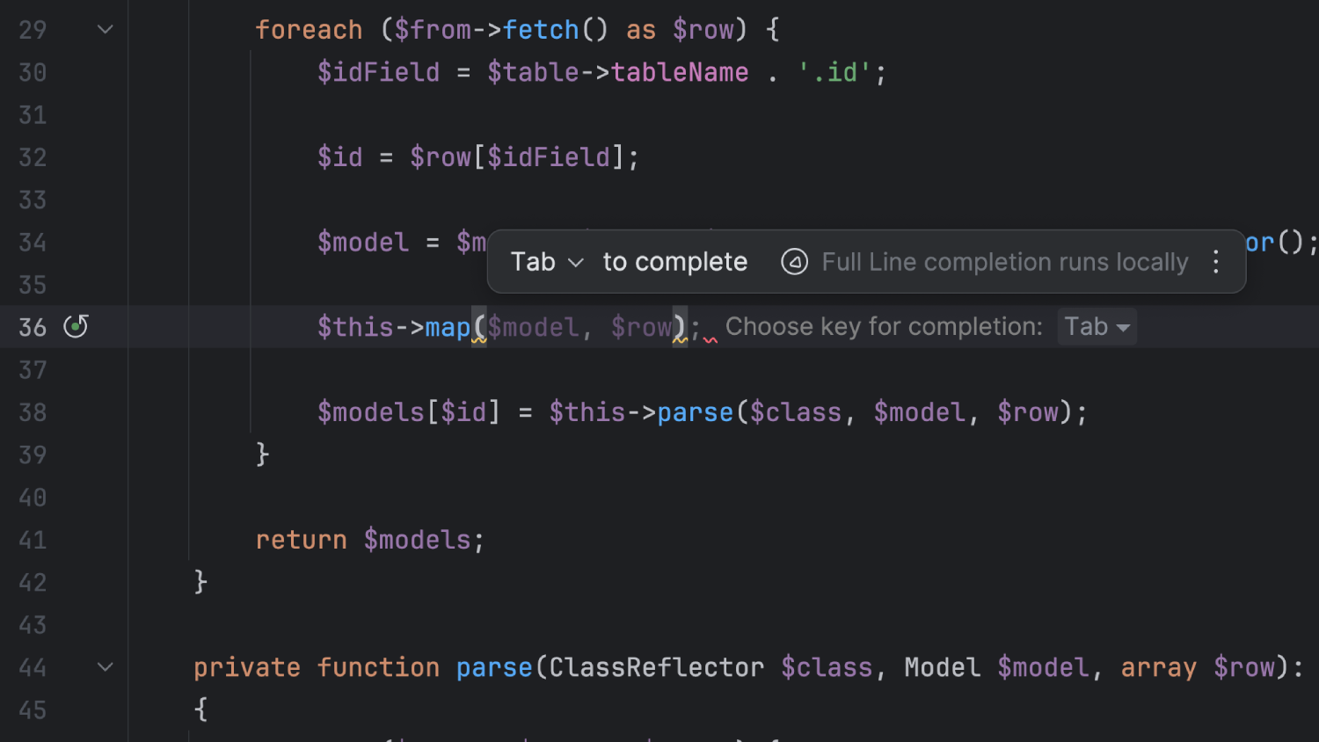Screen dimensions: 1319x742
Task: Click the 'Full Line completion runs locally' text
Action: tap(1004, 262)
